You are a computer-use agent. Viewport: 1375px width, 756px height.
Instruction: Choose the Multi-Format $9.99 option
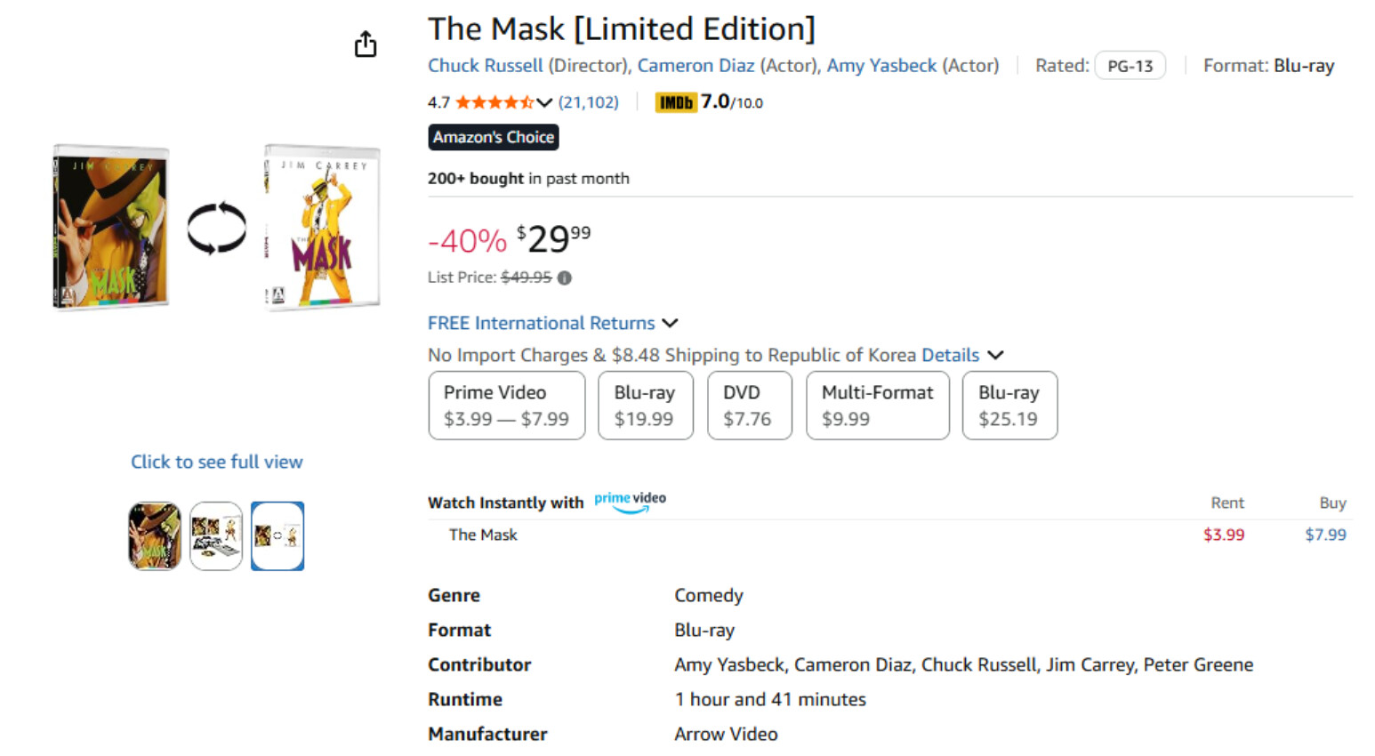coord(877,406)
